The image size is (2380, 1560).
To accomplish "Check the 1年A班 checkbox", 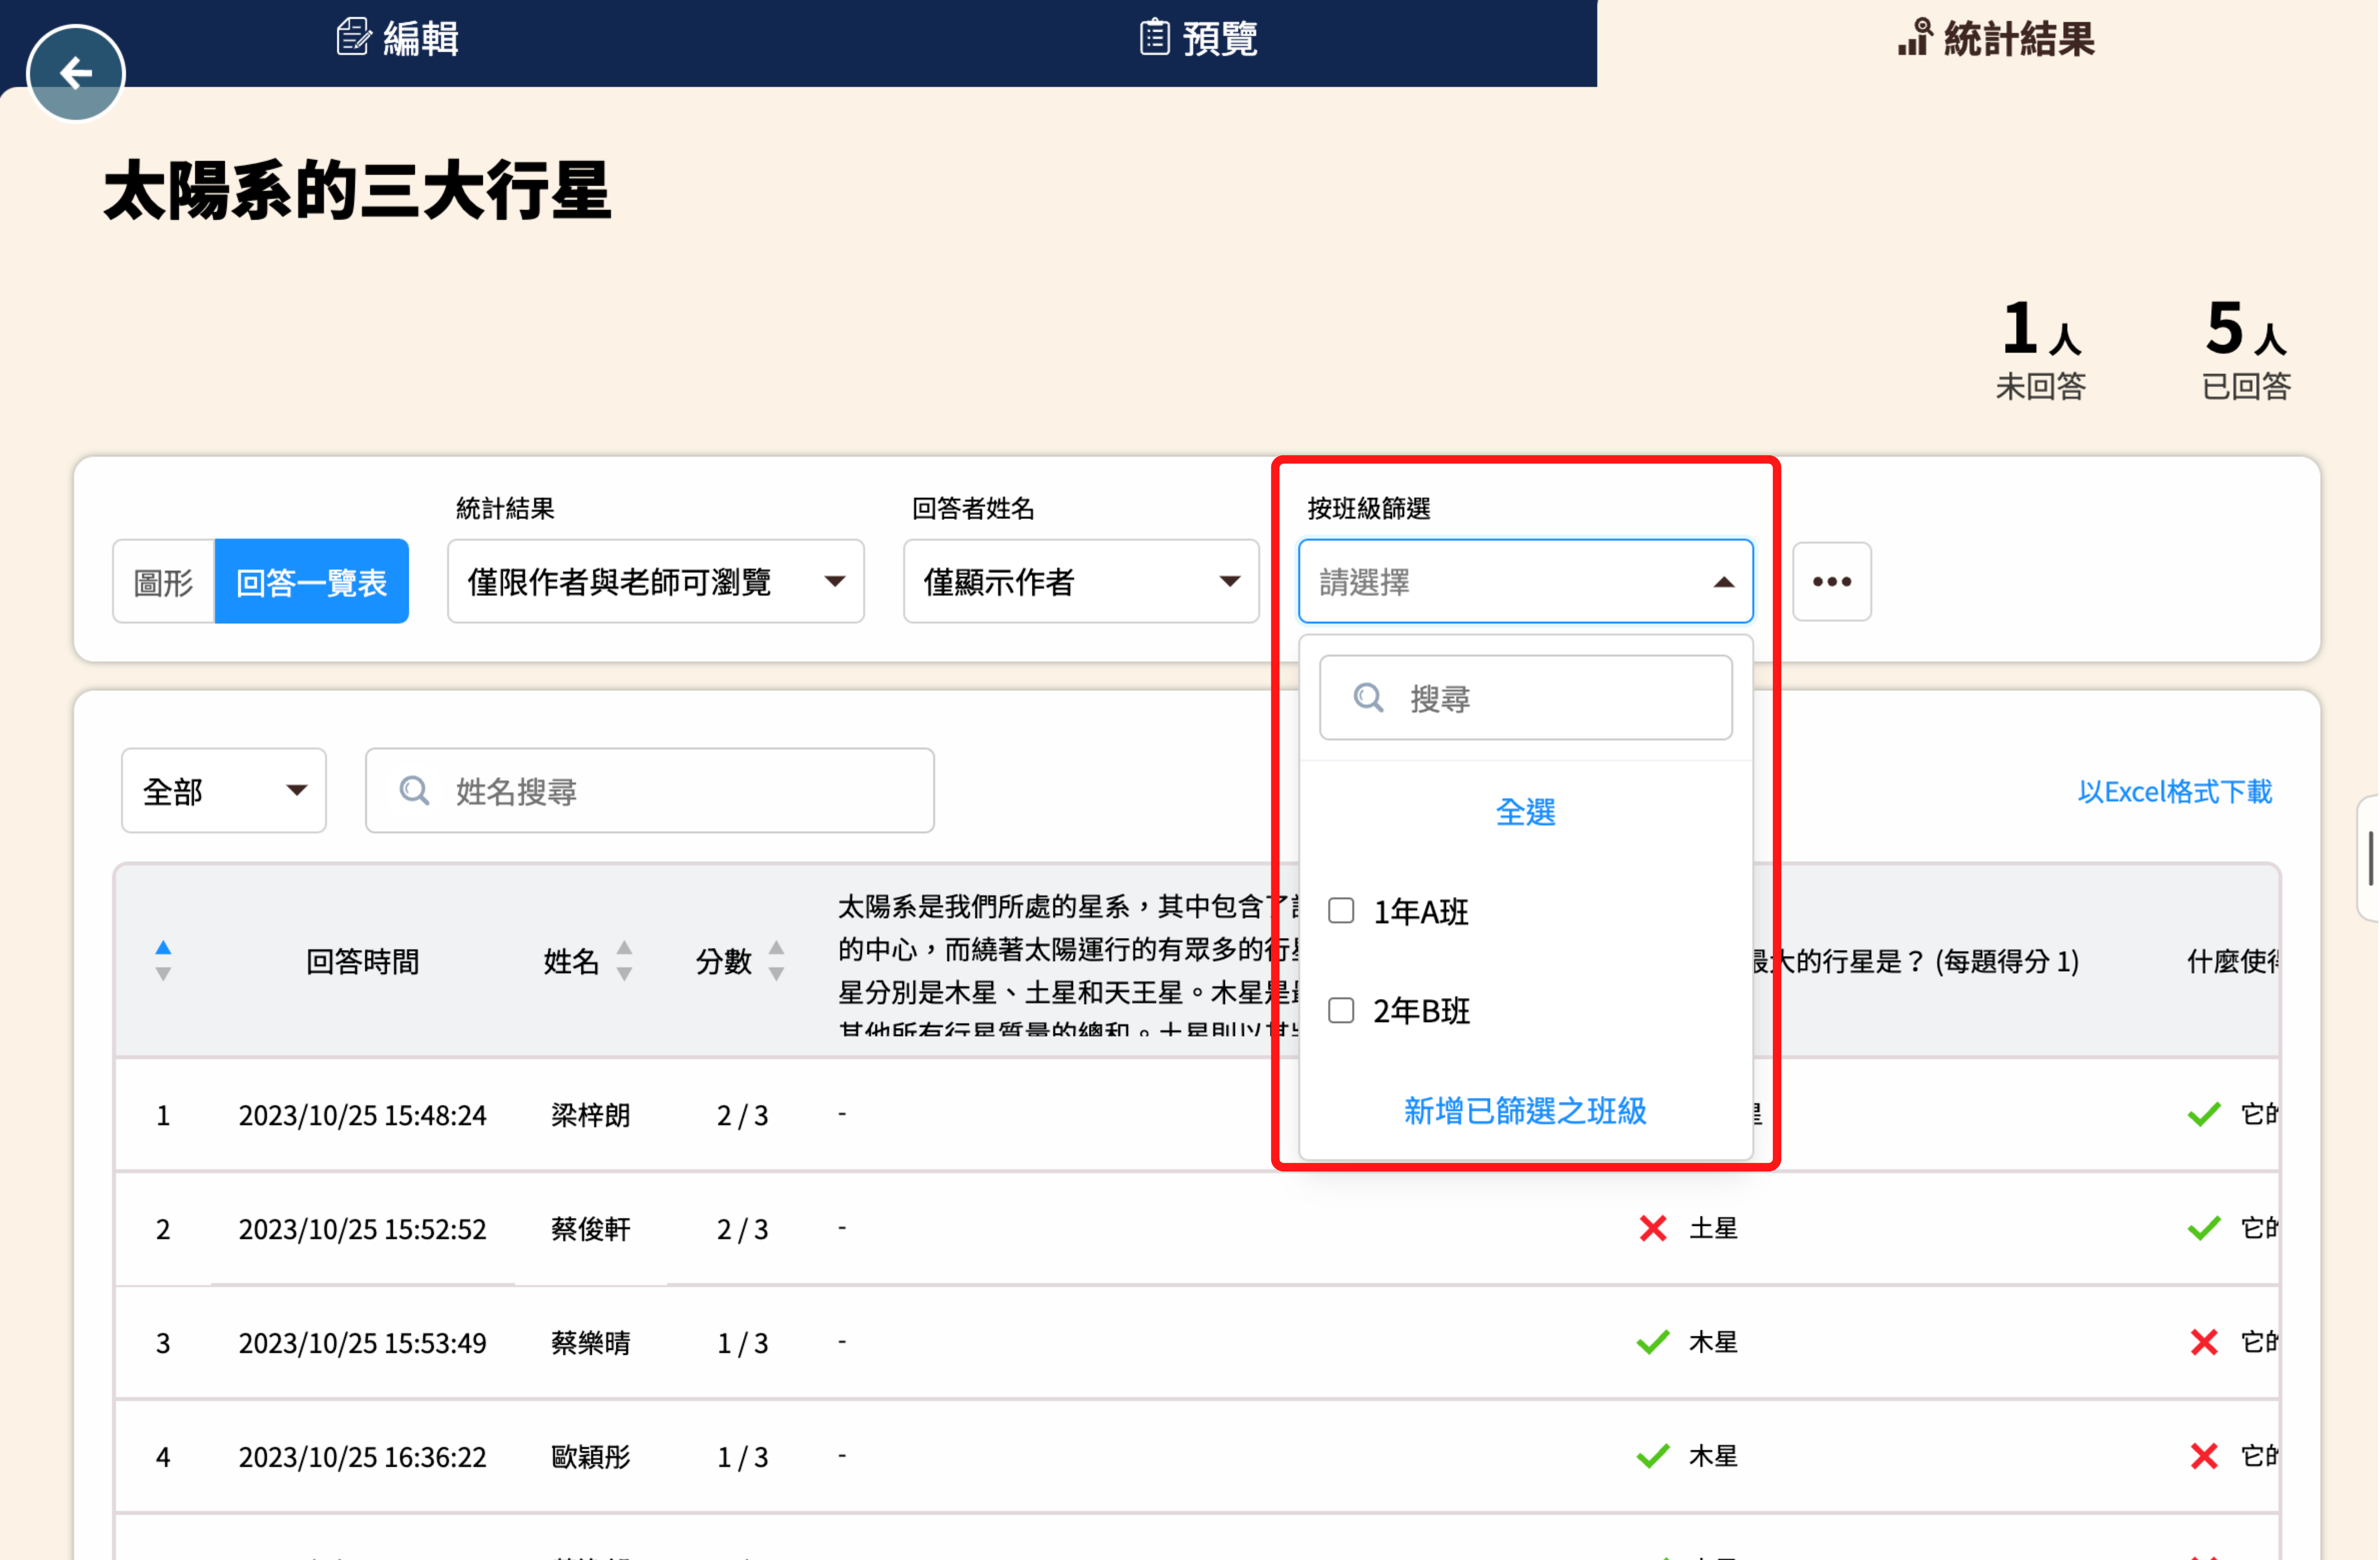I will point(1341,910).
